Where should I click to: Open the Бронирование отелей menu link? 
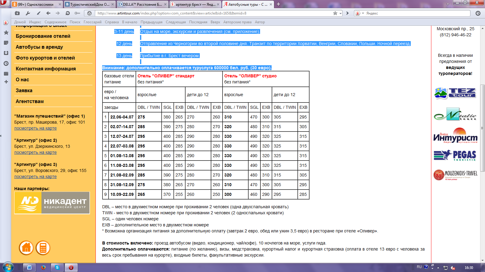tap(43, 36)
